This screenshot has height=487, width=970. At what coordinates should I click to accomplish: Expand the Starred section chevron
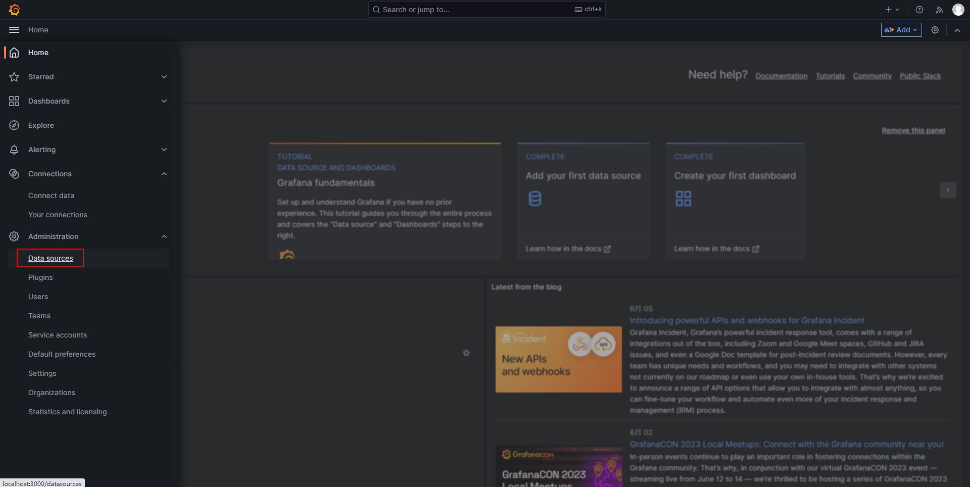click(x=164, y=77)
